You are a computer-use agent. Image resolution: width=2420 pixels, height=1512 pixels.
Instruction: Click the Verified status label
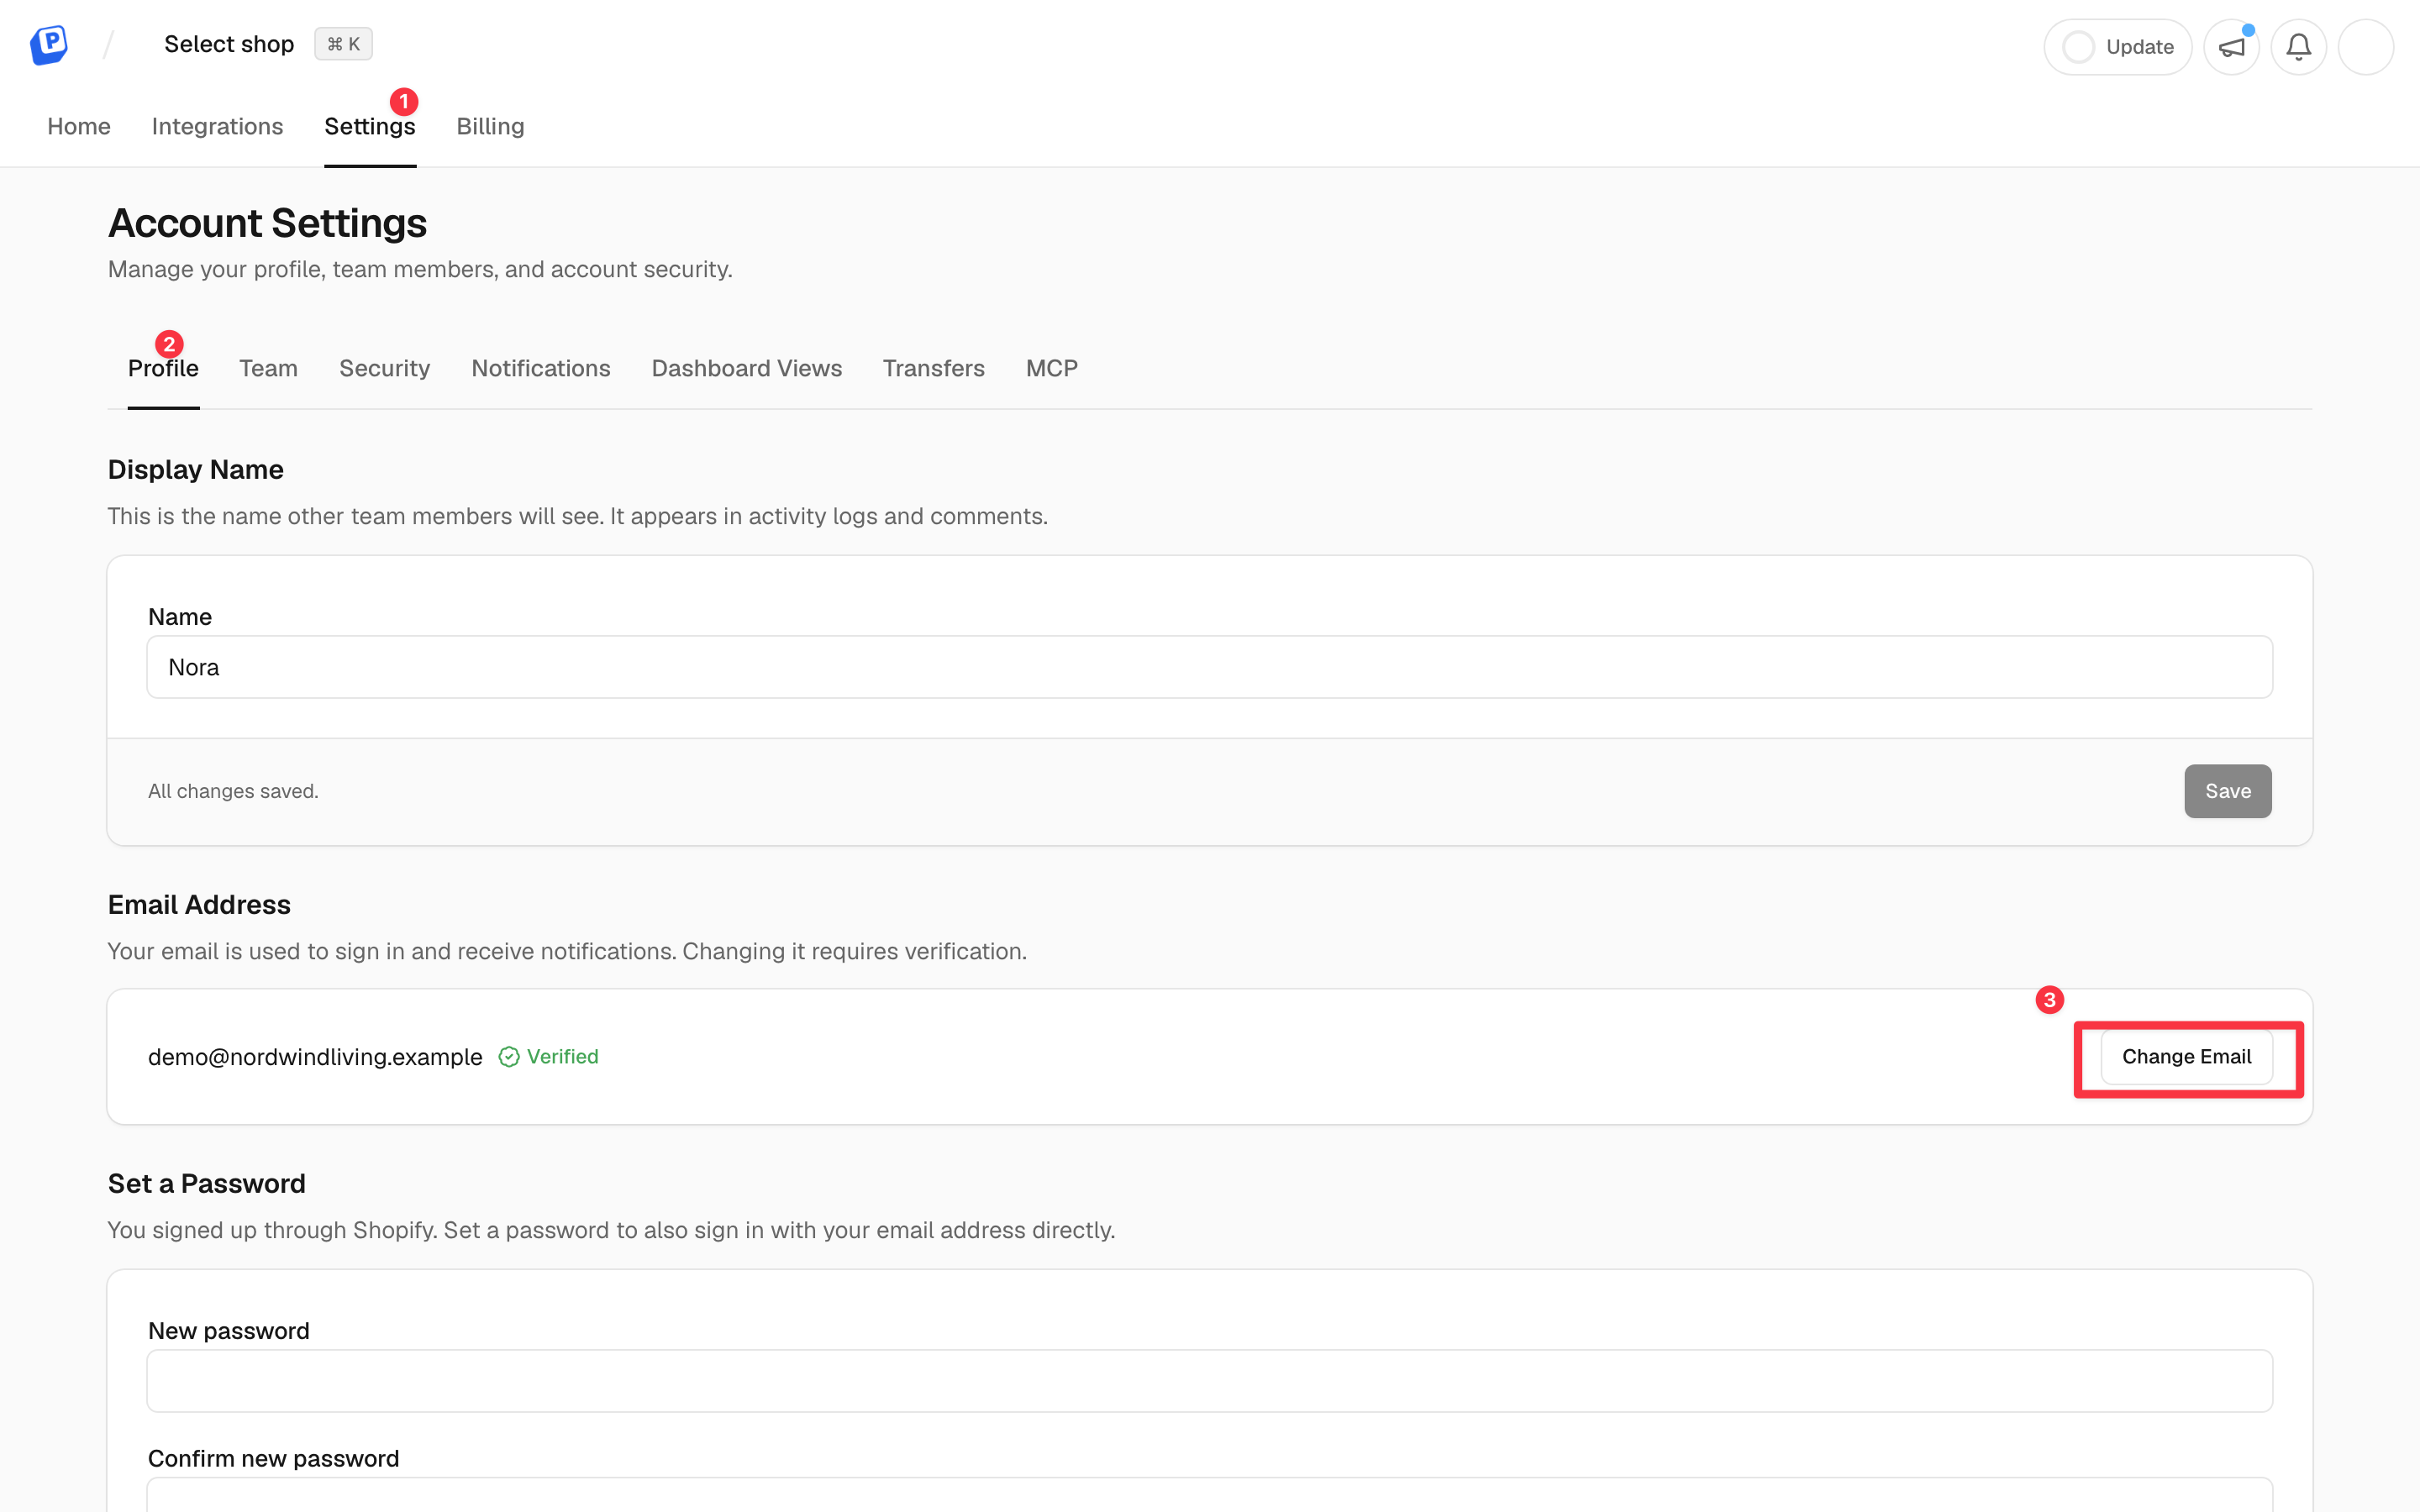[x=562, y=1057]
